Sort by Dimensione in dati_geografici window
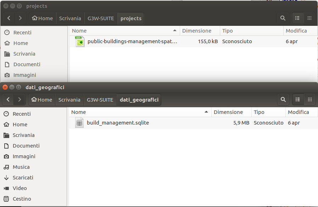318x207 pixels. coord(231,112)
